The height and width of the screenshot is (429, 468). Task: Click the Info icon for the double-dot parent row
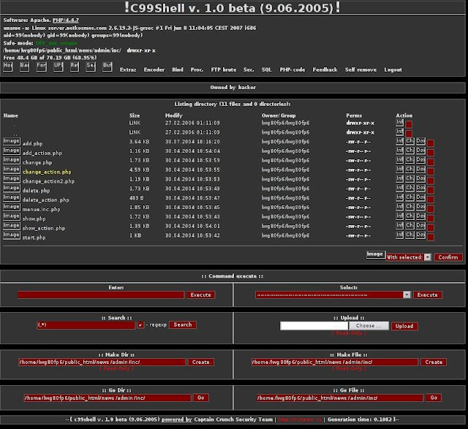[x=400, y=132]
